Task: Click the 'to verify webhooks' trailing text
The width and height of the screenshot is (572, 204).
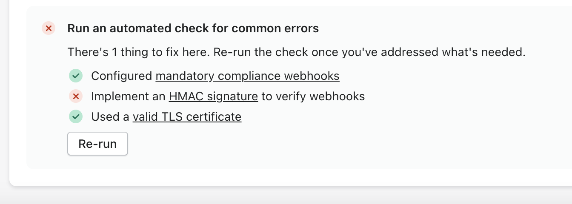Action: coord(313,96)
